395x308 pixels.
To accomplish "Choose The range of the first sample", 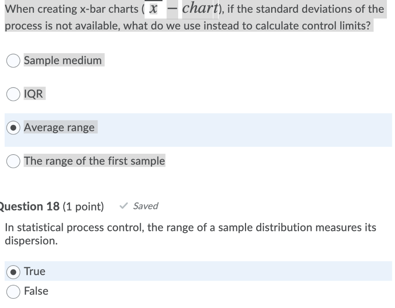I will 13,161.
